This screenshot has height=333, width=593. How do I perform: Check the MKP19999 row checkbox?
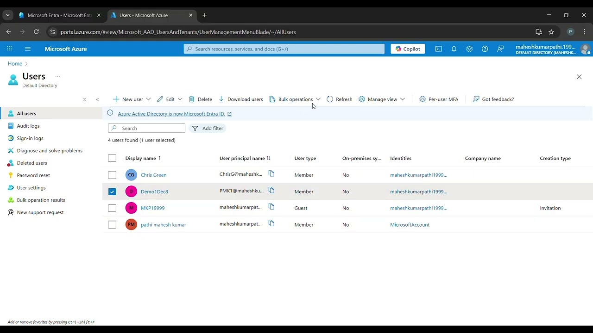click(x=112, y=208)
